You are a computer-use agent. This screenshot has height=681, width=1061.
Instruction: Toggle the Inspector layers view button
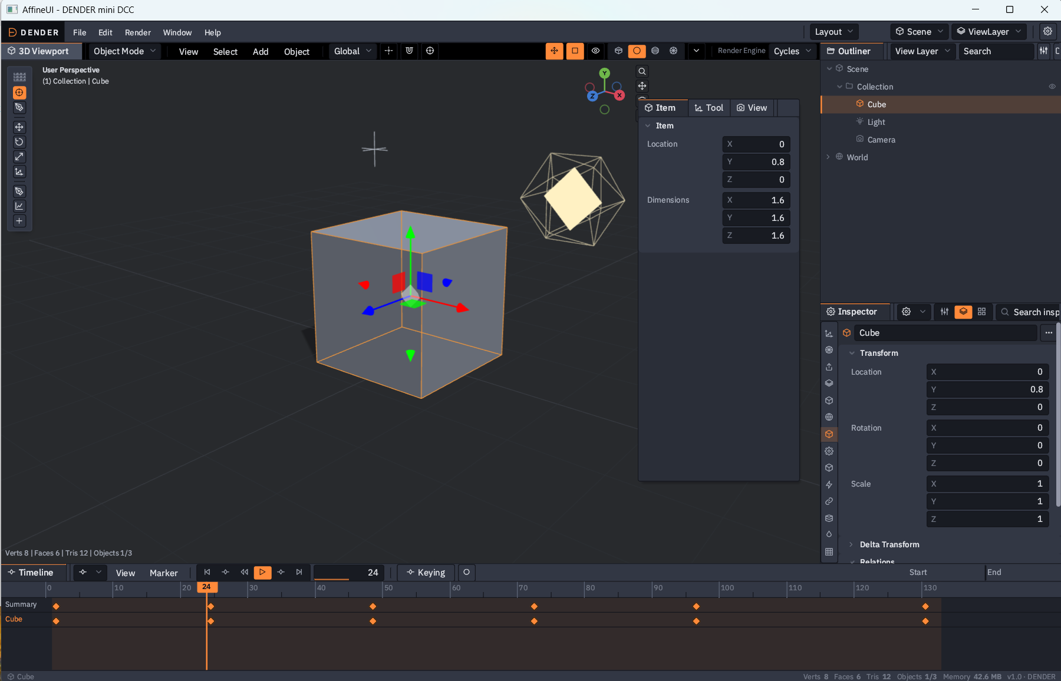click(x=963, y=312)
